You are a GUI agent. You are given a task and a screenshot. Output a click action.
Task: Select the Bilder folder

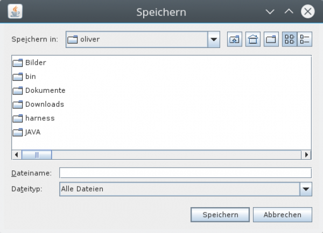[35, 63]
